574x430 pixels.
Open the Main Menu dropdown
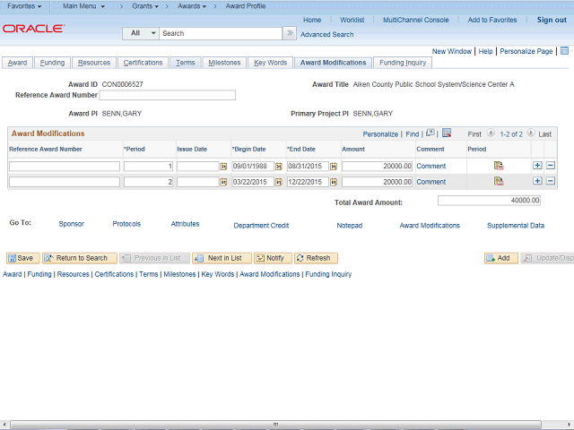(83, 6)
